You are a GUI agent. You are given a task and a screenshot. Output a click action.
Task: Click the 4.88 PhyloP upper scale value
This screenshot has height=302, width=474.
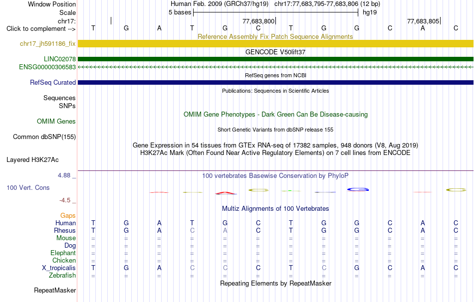(x=64, y=175)
